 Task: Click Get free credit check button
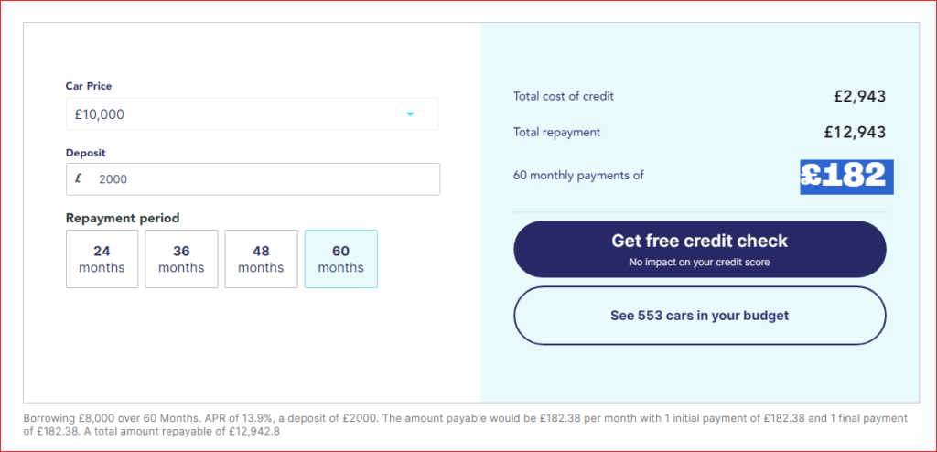[x=700, y=249]
